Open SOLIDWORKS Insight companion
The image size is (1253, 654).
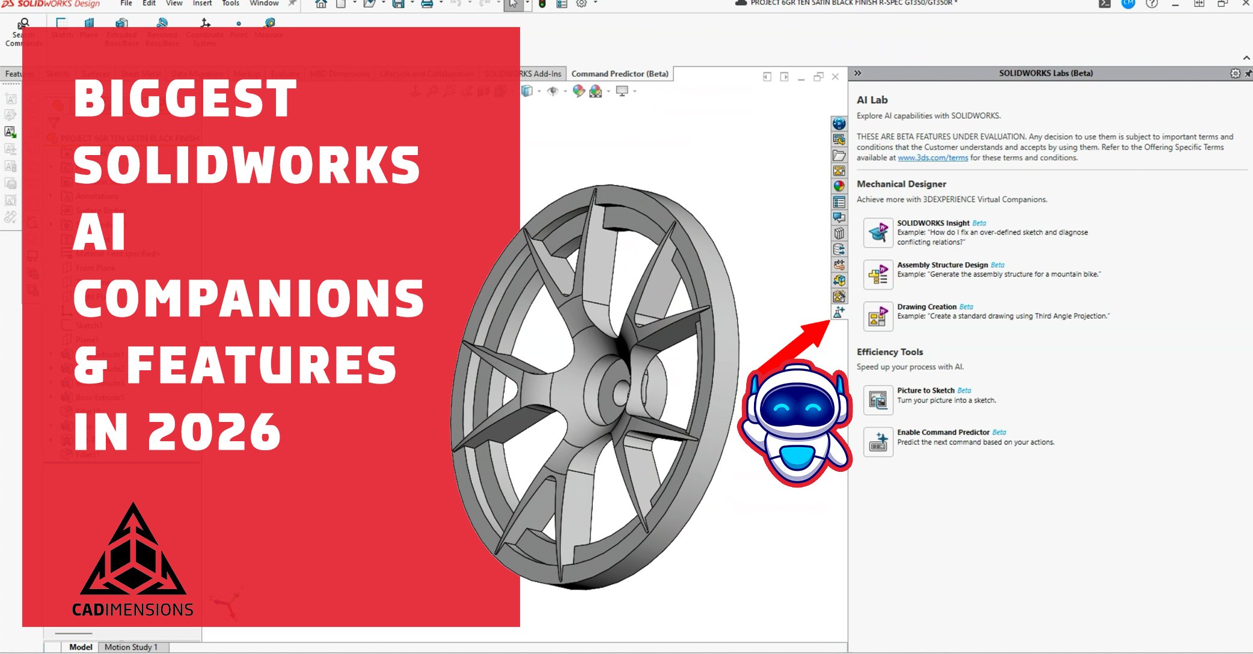pos(878,233)
